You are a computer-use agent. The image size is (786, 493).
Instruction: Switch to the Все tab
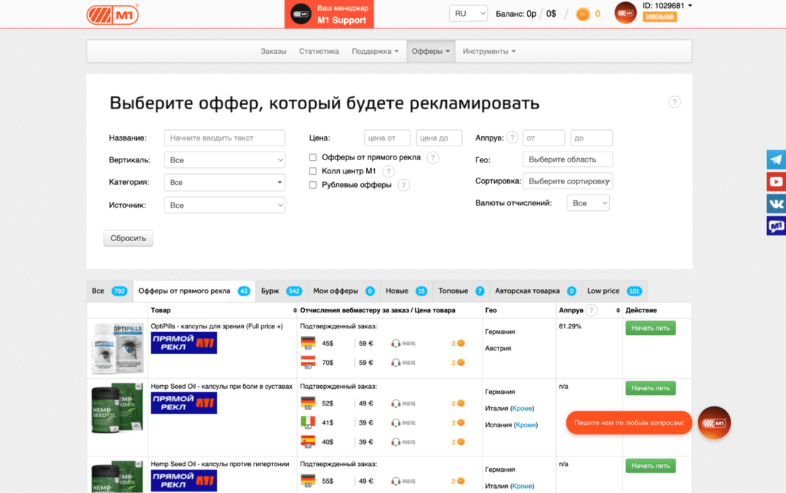(x=109, y=291)
